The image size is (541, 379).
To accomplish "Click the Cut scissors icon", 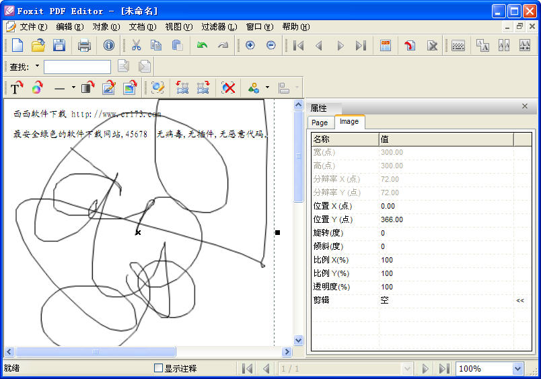I will [136, 46].
